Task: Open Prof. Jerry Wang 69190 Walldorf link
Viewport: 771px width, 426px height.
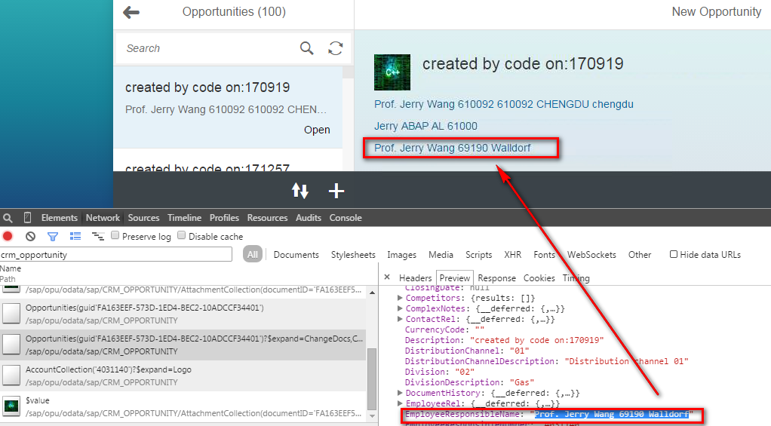Action: click(453, 148)
